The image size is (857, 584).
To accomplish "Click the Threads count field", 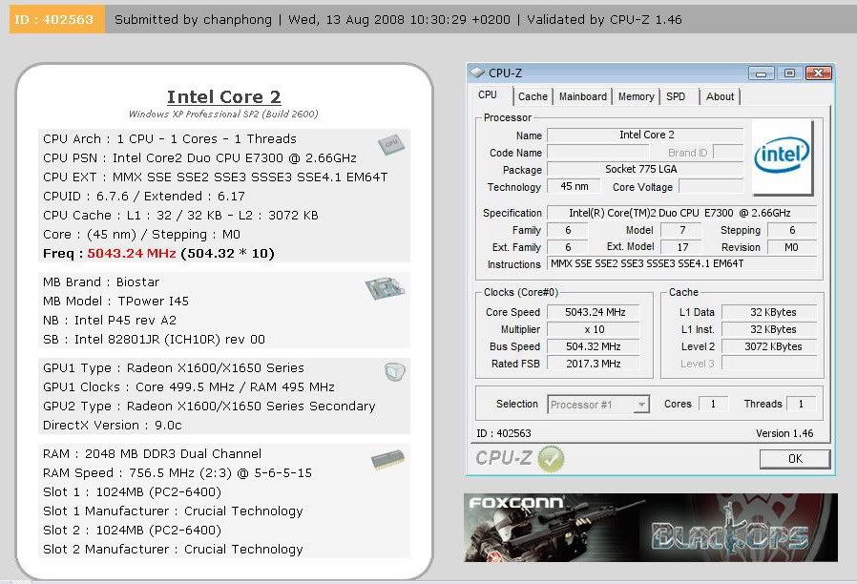I will tap(801, 404).
